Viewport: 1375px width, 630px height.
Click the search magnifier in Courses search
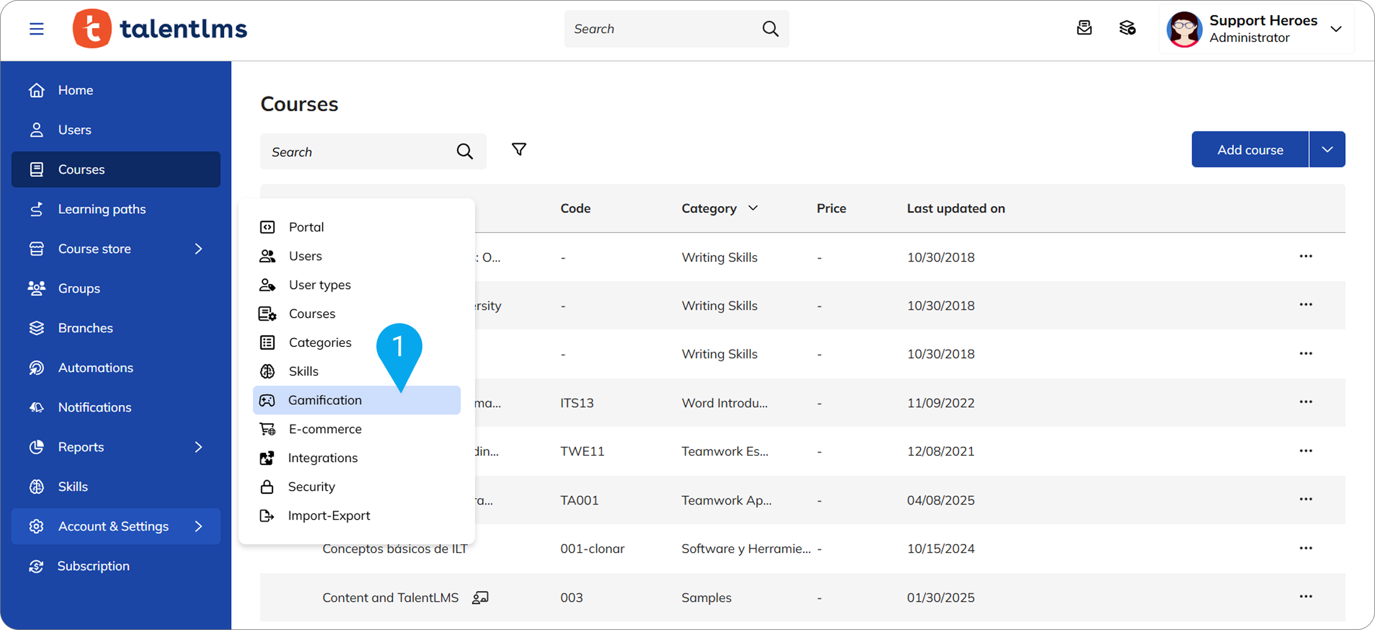(x=465, y=152)
